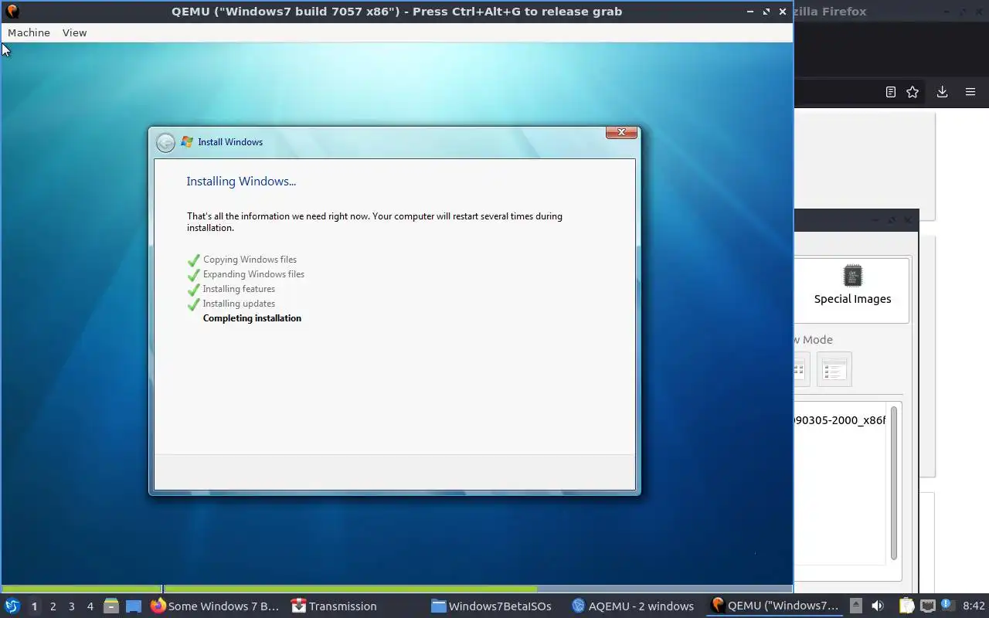Switch to the Firefox 'Some Windows 7 B...' task
The height and width of the screenshot is (618, 989).
pyautogui.click(x=215, y=606)
